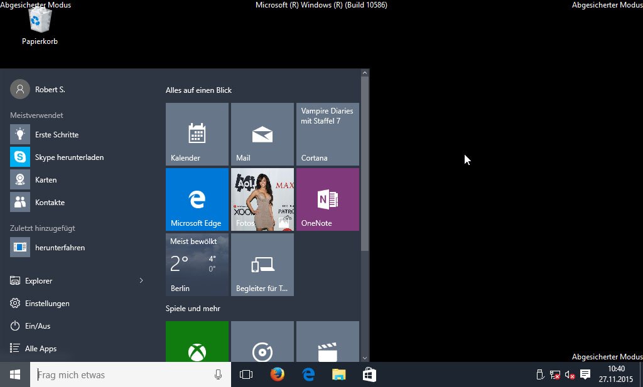The image size is (643, 387).
Task: Open the Alle Apps list
Action: (x=40, y=348)
